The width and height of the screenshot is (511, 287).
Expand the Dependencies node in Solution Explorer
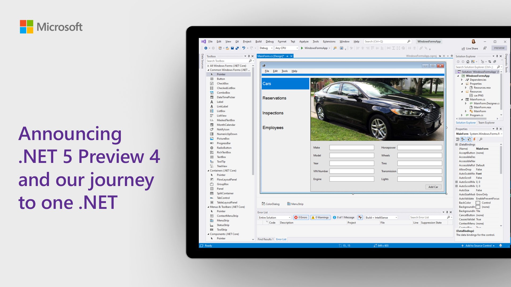[462, 80]
